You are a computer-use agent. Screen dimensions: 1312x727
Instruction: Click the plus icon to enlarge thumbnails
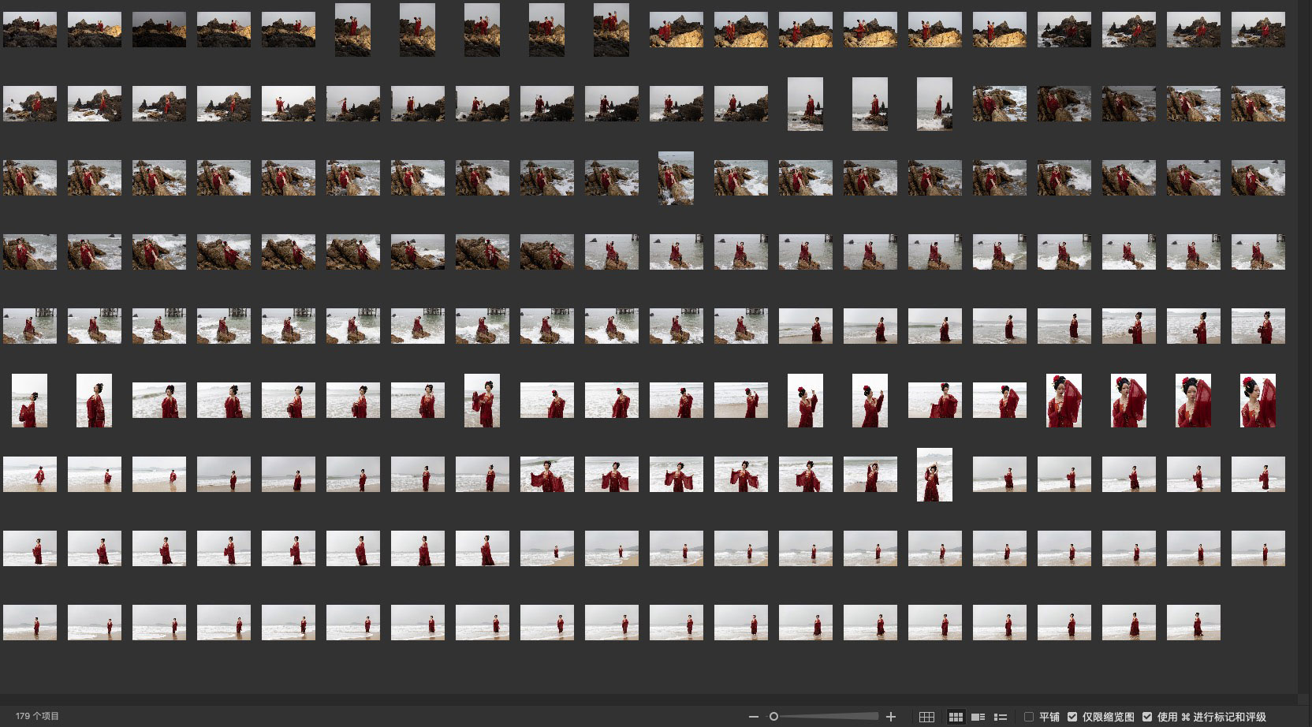[x=891, y=717]
